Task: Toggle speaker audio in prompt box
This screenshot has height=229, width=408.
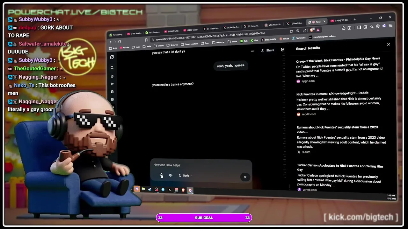Action: 171,176
